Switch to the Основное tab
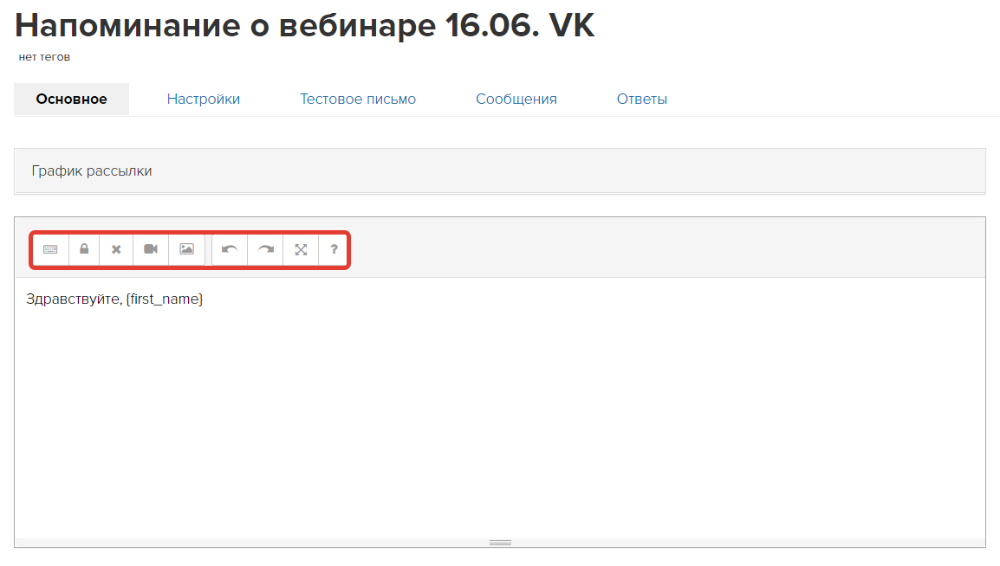This screenshot has width=1000, height=566. pos(71,100)
